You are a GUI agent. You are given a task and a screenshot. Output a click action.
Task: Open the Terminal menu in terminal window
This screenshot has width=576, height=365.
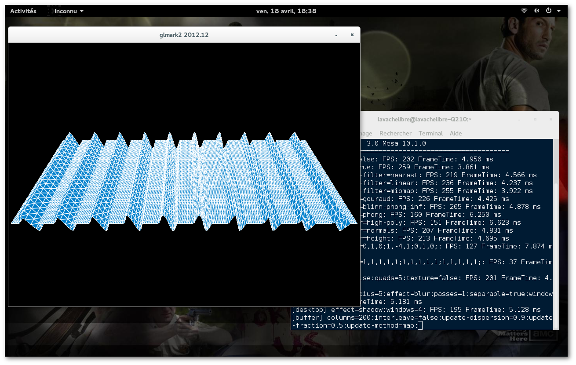point(430,133)
